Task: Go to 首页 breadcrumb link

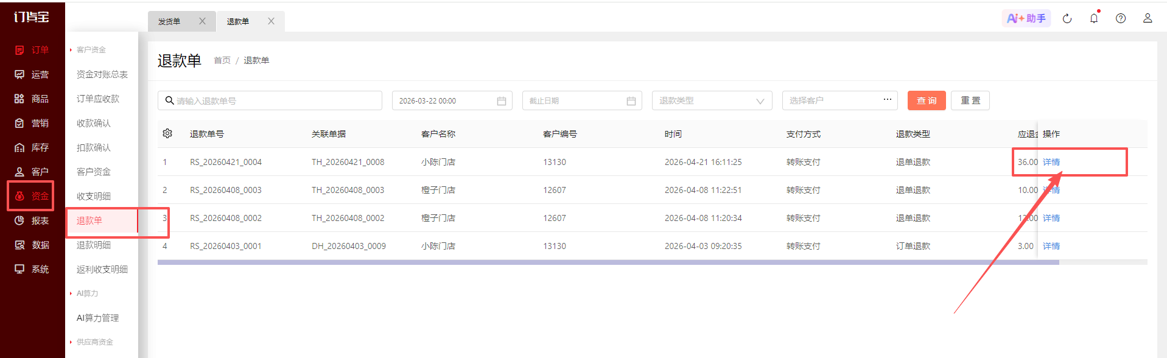Action: click(x=222, y=60)
